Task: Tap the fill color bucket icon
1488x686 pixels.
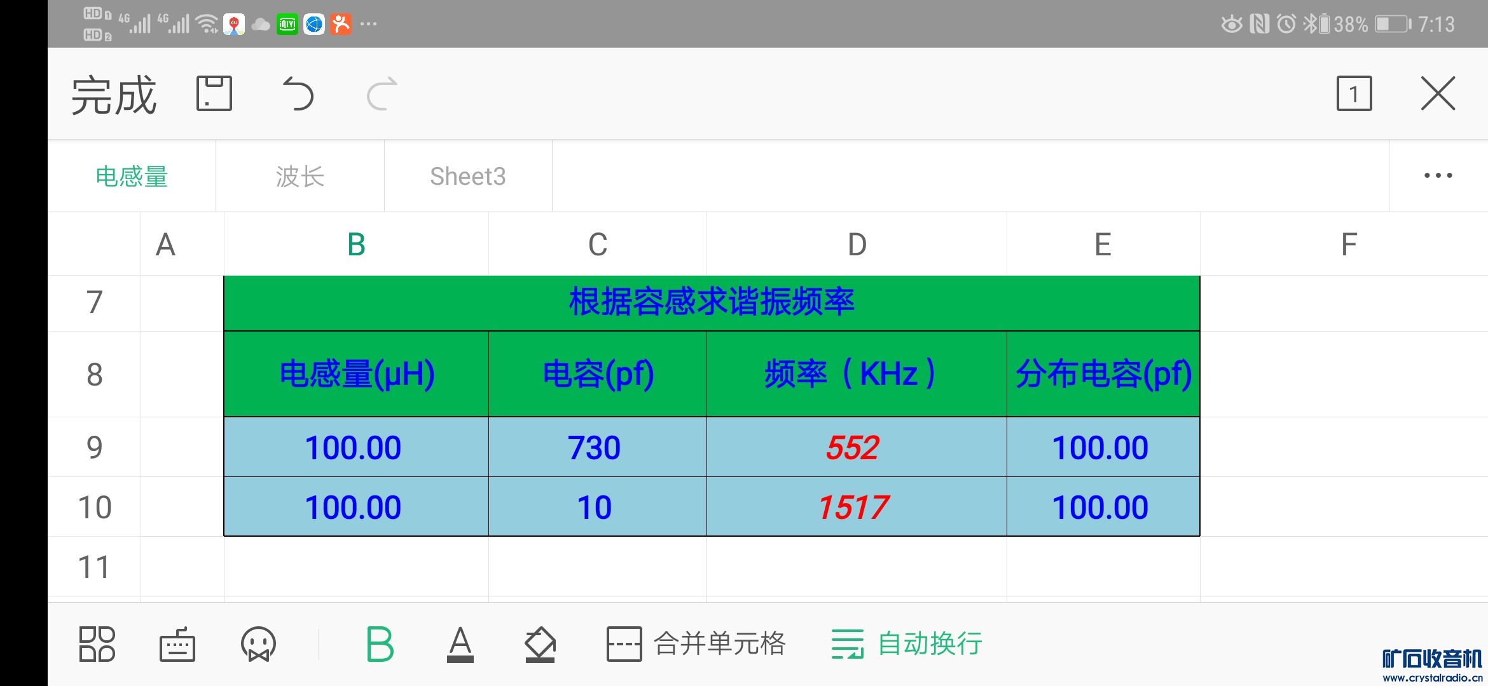Action: 540,644
